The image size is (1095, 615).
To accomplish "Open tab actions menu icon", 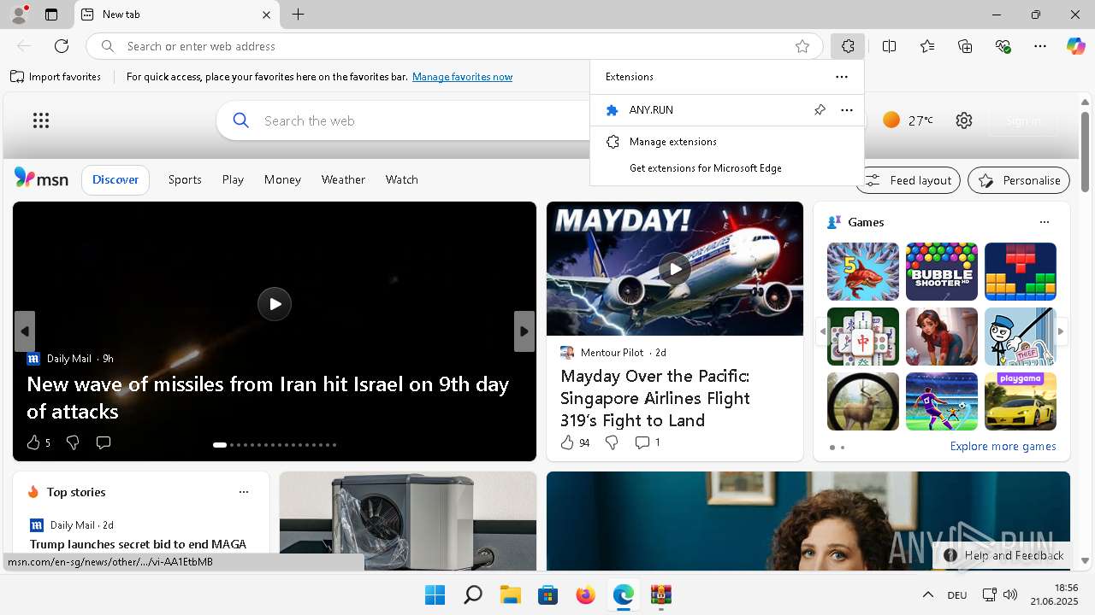I will [x=51, y=15].
